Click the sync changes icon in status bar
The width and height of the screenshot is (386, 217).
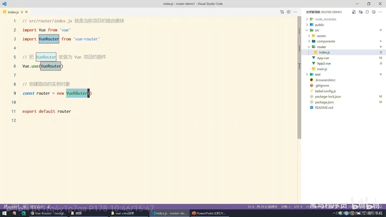(x=24, y=207)
